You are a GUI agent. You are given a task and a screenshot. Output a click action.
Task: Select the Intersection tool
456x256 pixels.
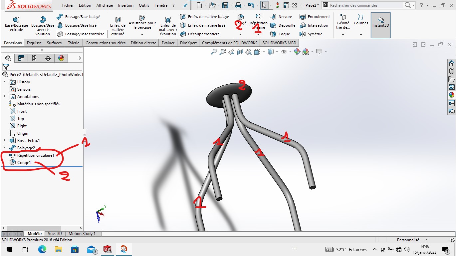pyautogui.click(x=314, y=25)
